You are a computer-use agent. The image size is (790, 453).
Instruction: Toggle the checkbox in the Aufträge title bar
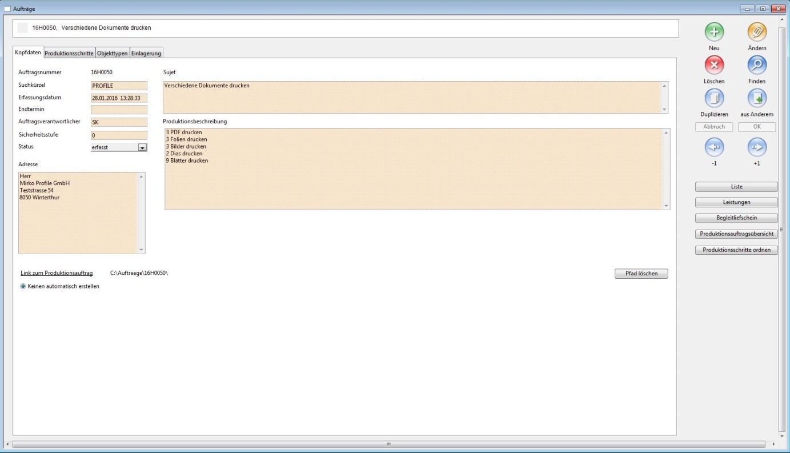(x=7, y=9)
